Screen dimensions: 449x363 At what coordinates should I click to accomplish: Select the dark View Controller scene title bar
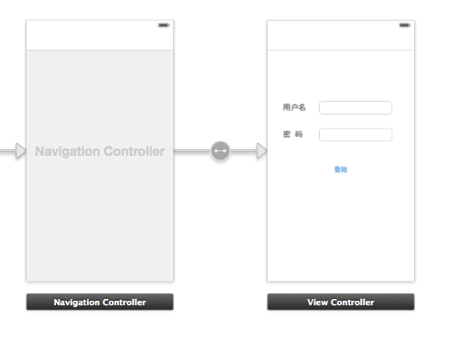(341, 302)
